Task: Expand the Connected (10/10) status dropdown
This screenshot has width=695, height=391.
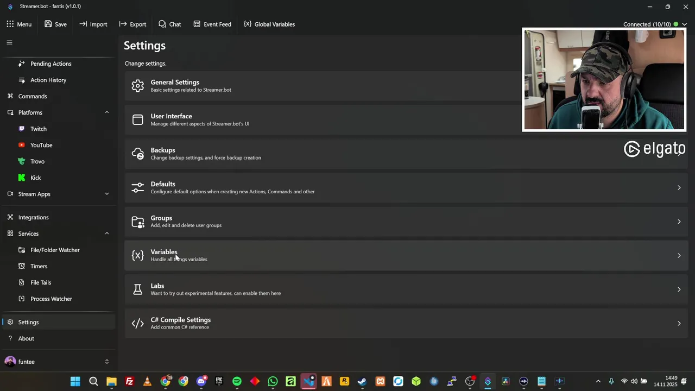Action: pyautogui.click(x=684, y=24)
